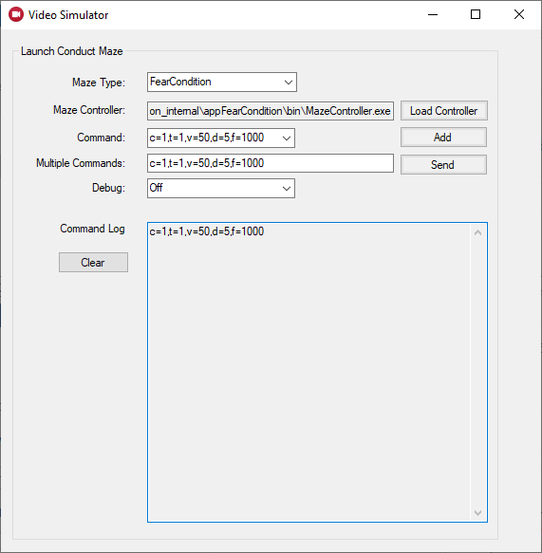Minimize the Video Simulator window
542x553 pixels.
point(433,14)
